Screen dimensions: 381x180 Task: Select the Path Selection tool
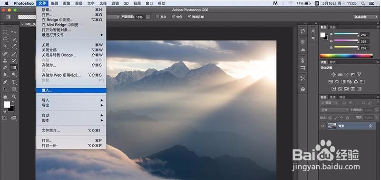pos(5,89)
